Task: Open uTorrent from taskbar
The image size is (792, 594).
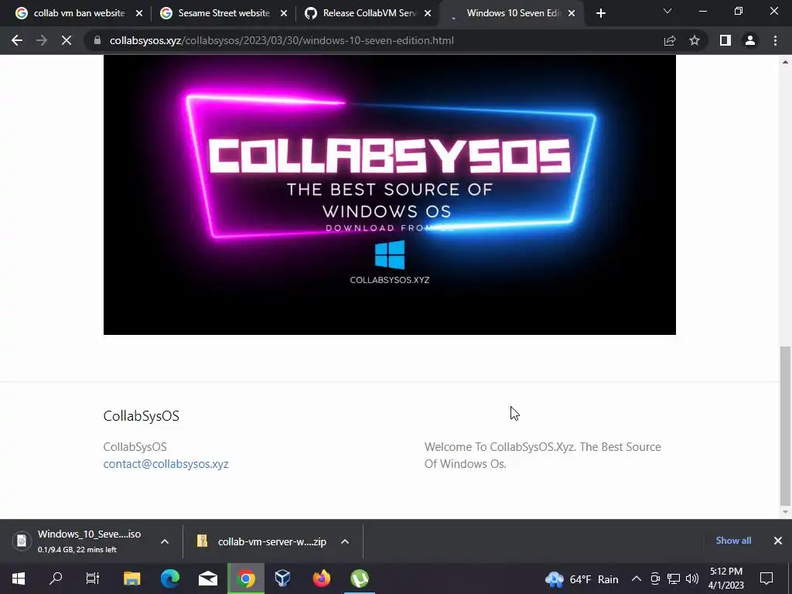Action: pos(360,579)
